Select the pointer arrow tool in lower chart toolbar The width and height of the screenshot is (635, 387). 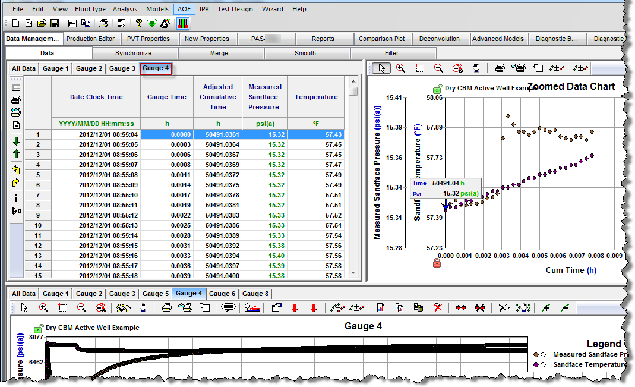24,308
